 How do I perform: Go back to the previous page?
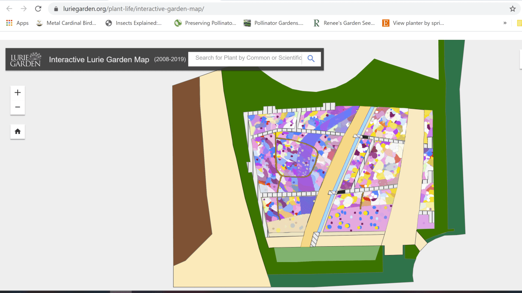click(9, 9)
